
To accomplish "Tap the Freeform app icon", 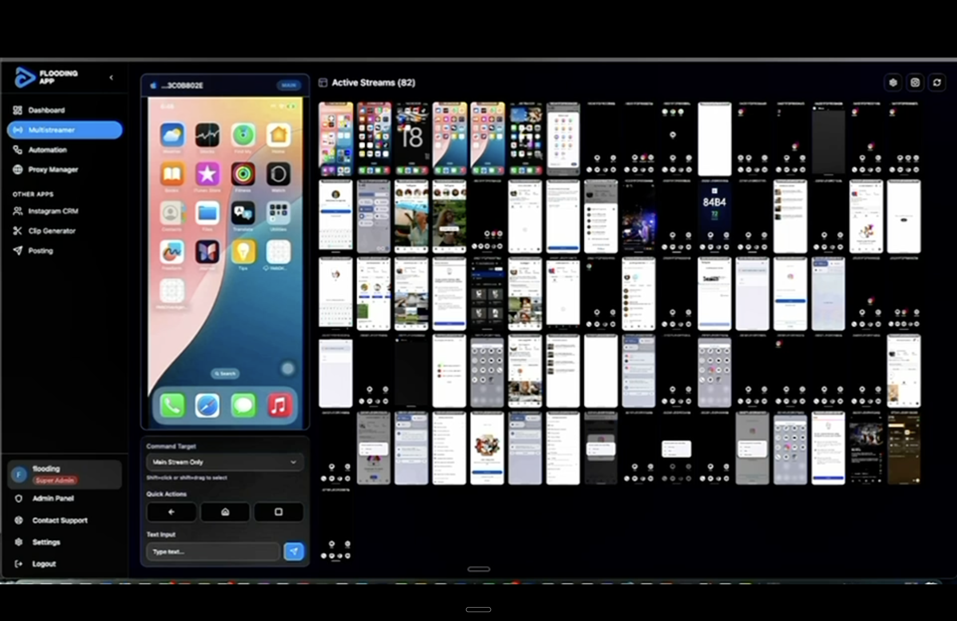I will 172,251.
